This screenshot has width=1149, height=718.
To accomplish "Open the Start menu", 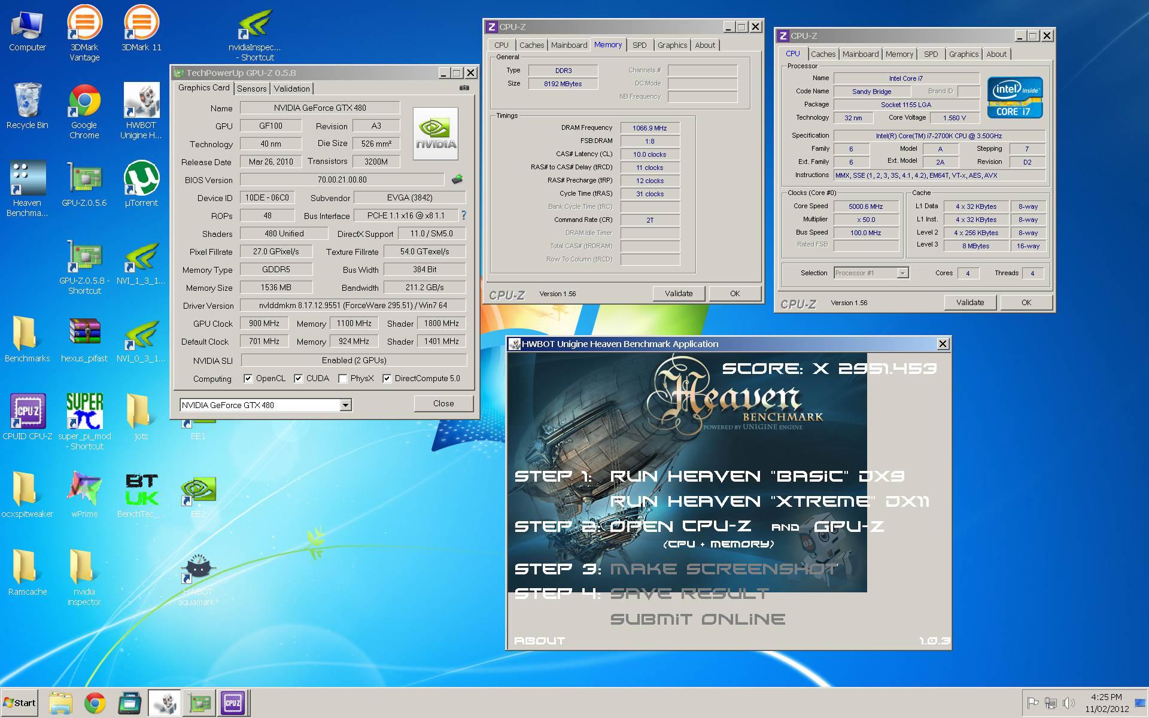I will point(20,702).
